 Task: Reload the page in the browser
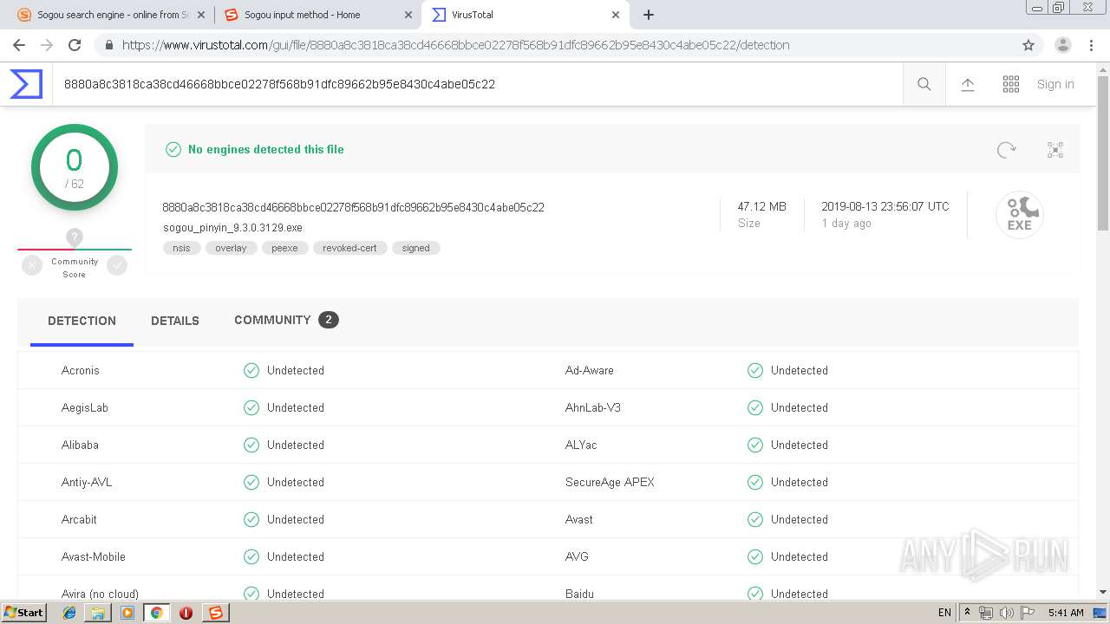(x=75, y=45)
